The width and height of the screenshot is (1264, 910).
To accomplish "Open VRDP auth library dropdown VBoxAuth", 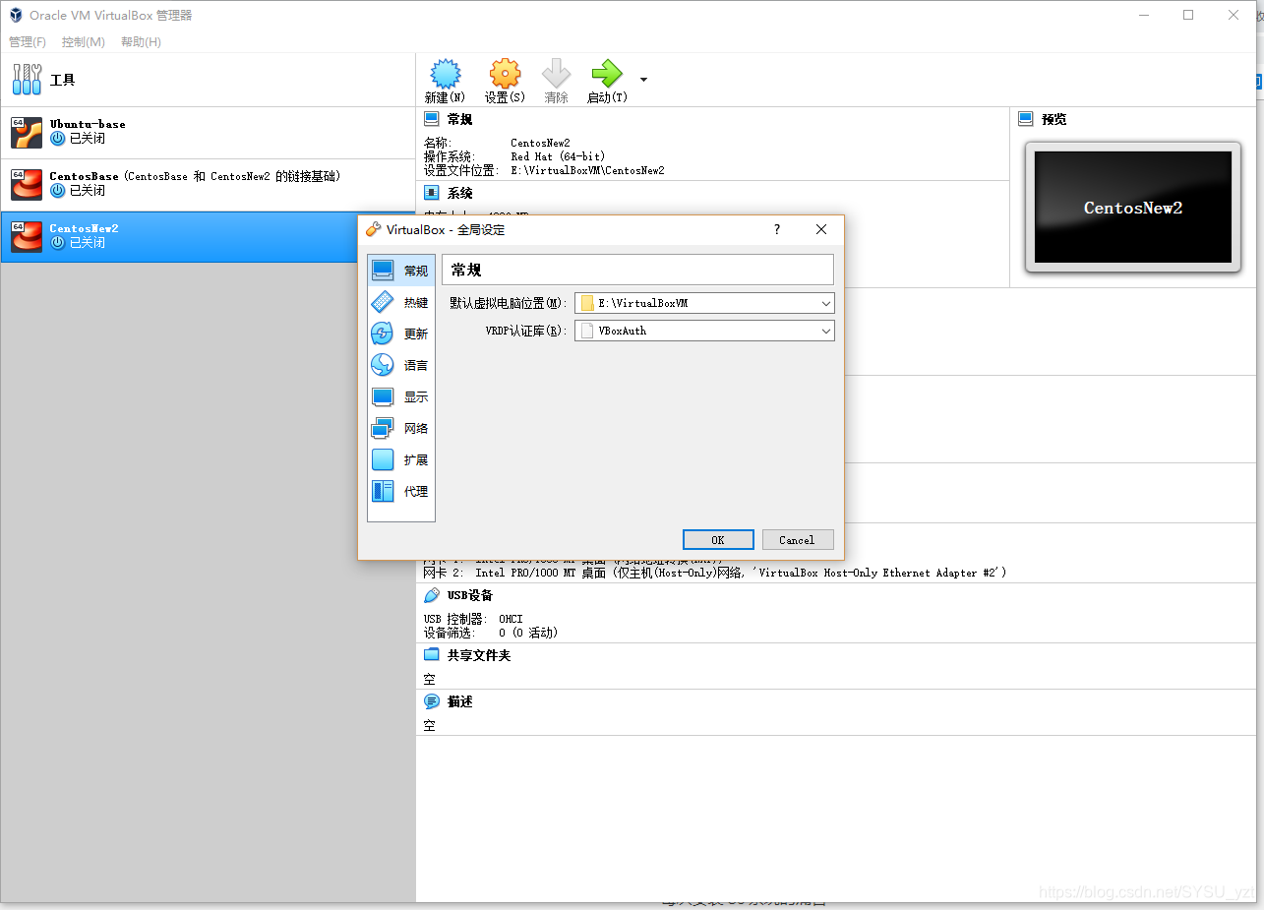I will click(704, 331).
